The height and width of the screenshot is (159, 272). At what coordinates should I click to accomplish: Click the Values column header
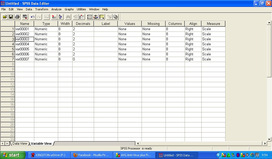[130, 24]
